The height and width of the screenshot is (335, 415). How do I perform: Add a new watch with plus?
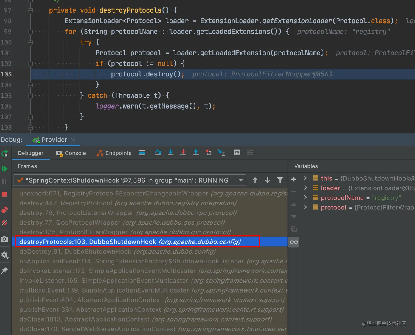point(294,179)
